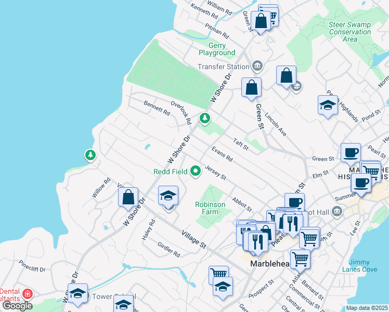The image size is (389, 312).
Task: Open the park tree marker near Willow Rd
Action: pos(90,155)
